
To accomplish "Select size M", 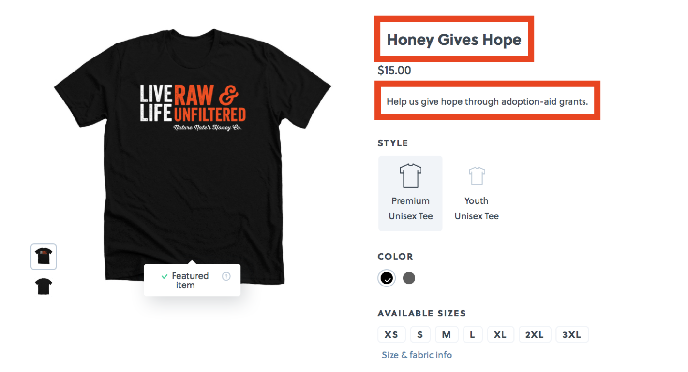I will click(446, 334).
